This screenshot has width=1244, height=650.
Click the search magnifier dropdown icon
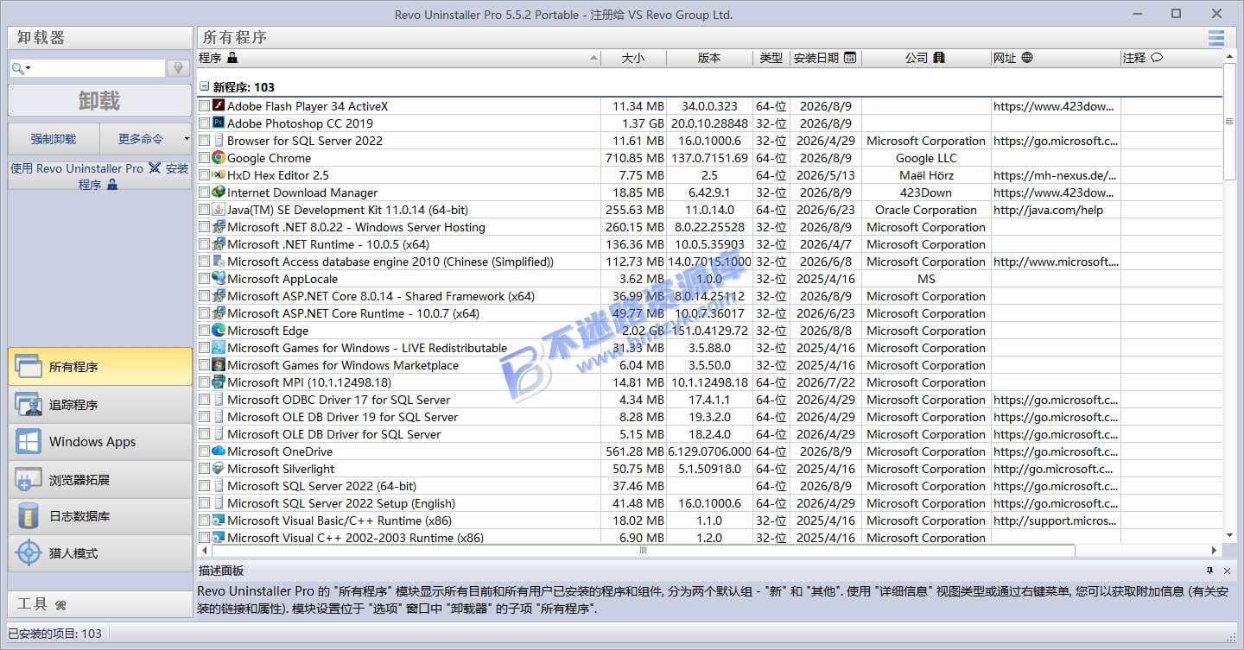pos(22,68)
